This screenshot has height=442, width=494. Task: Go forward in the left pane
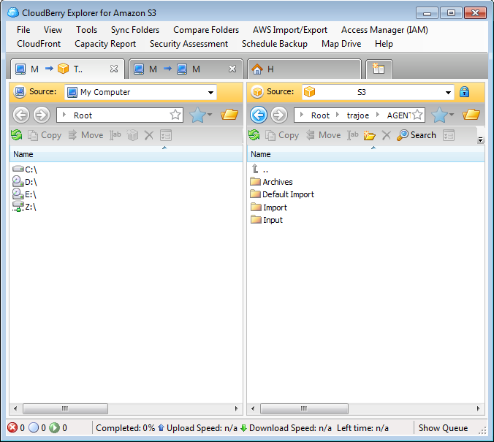tap(42, 115)
